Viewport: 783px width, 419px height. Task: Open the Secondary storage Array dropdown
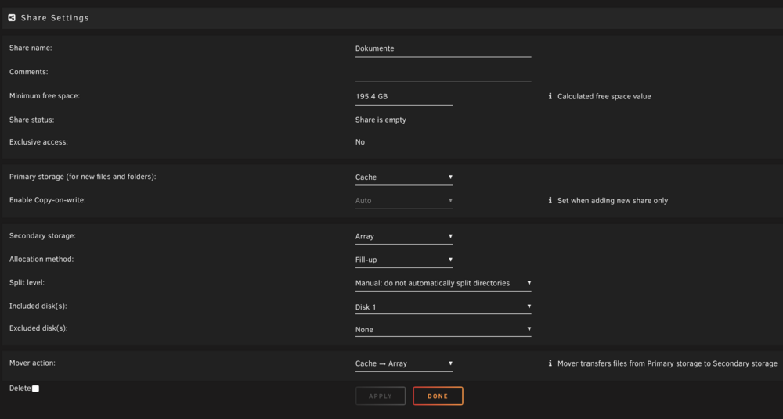404,236
